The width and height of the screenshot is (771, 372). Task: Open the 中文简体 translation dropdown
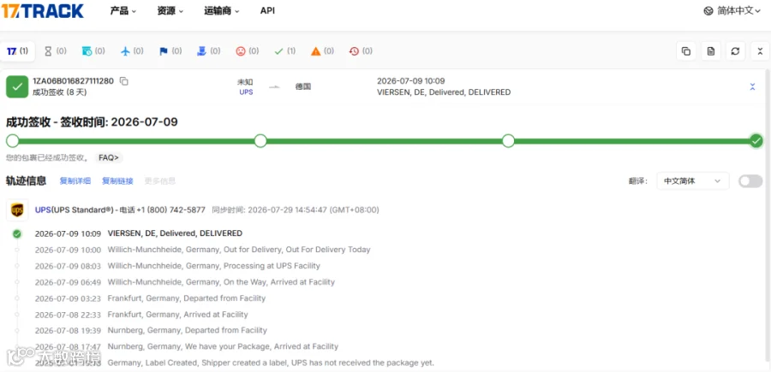(x=692, y=181)
